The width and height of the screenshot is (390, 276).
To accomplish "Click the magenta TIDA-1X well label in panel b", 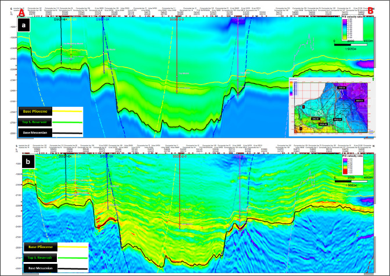I will (240, 156).
